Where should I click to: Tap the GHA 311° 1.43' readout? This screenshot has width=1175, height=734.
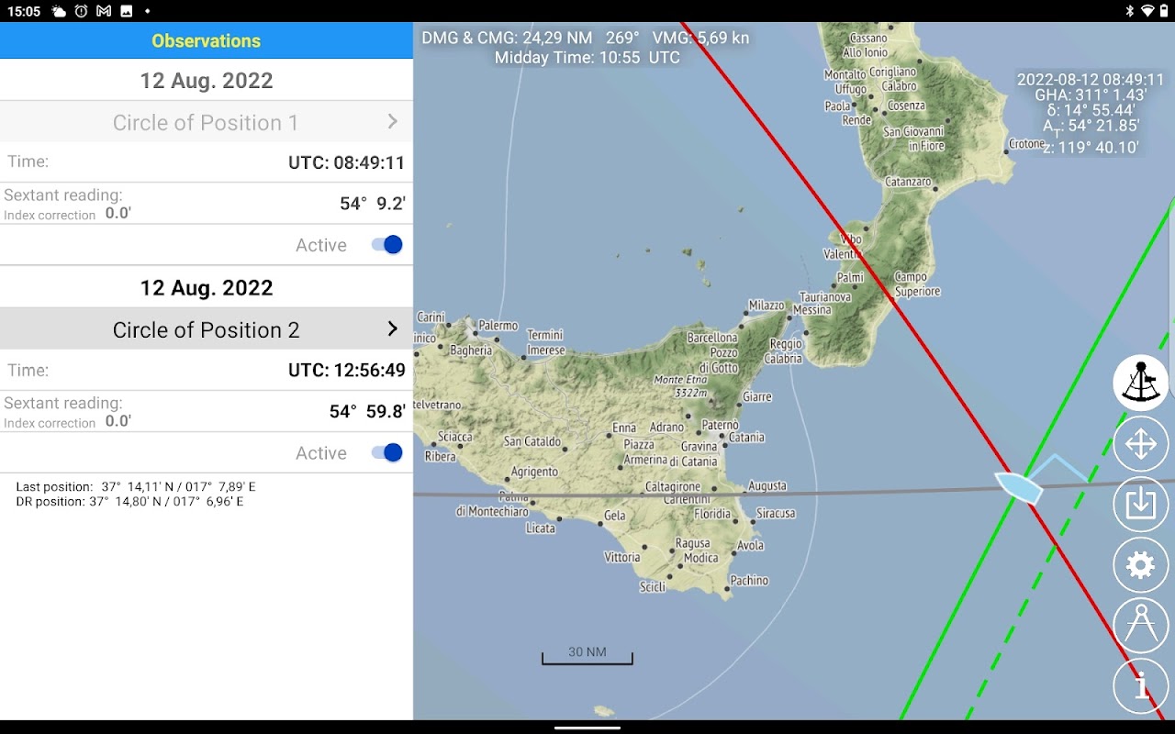(1091, 95)
